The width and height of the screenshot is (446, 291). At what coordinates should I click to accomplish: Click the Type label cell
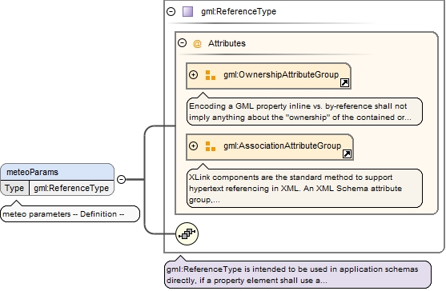pos(14,188)
